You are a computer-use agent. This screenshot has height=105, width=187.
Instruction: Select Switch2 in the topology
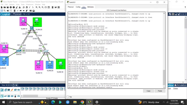pyautogui.click(x=19, y=51)
